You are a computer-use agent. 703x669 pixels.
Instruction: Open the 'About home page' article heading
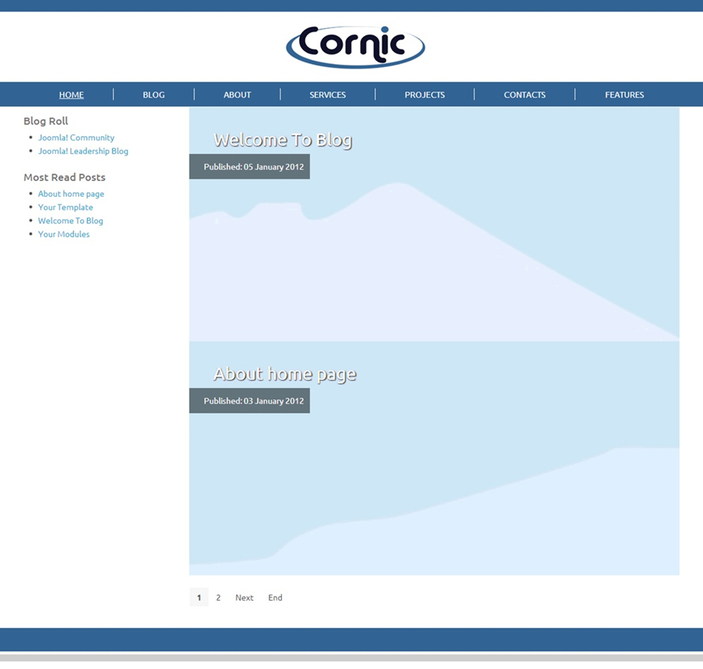(x=285, y=375)
